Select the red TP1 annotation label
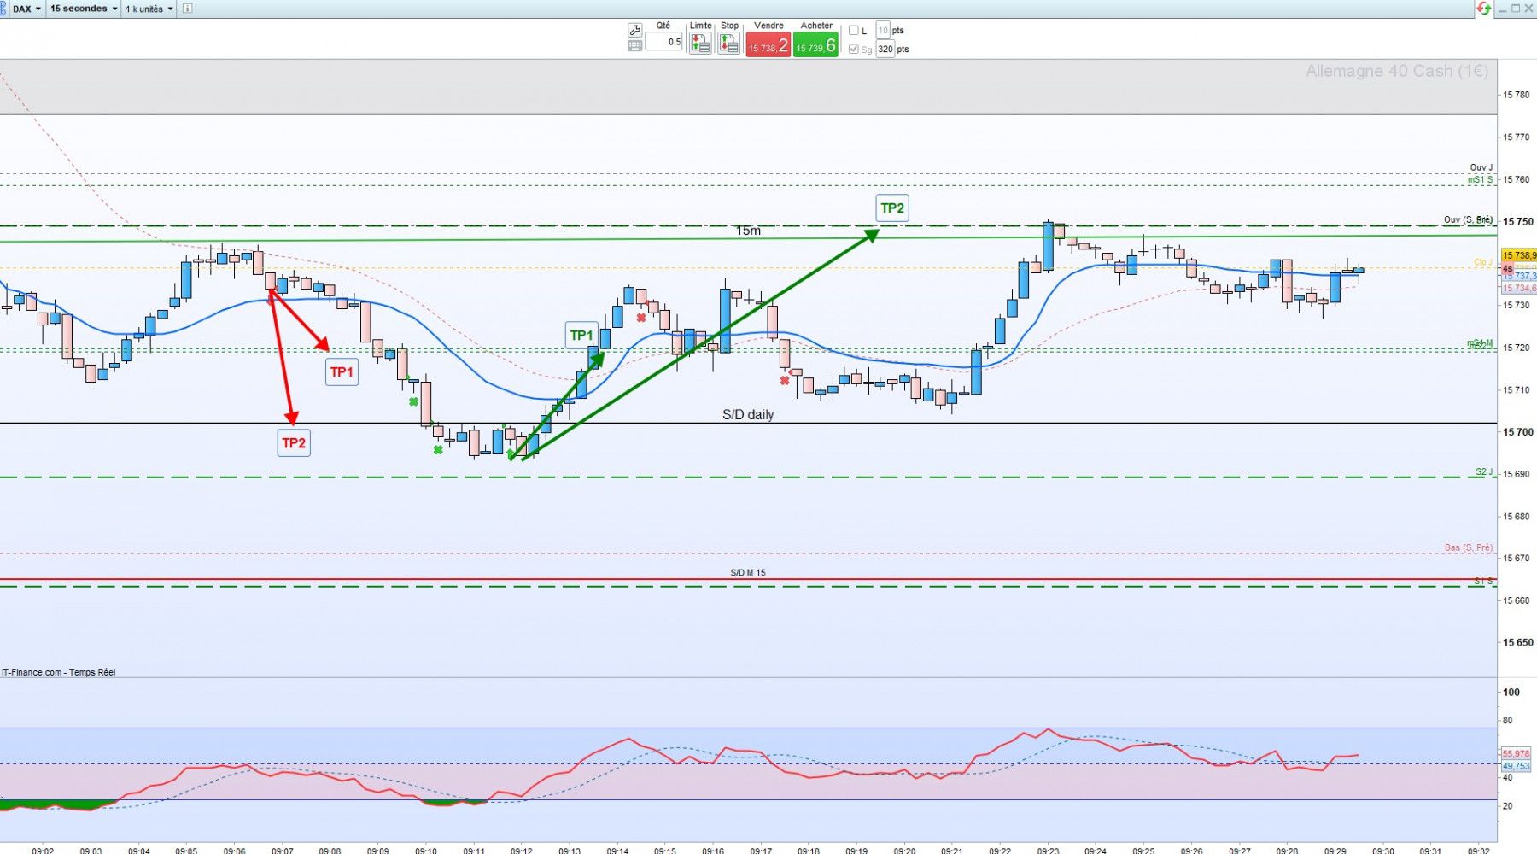1537x854 pixels. click(x=342, y=372)
